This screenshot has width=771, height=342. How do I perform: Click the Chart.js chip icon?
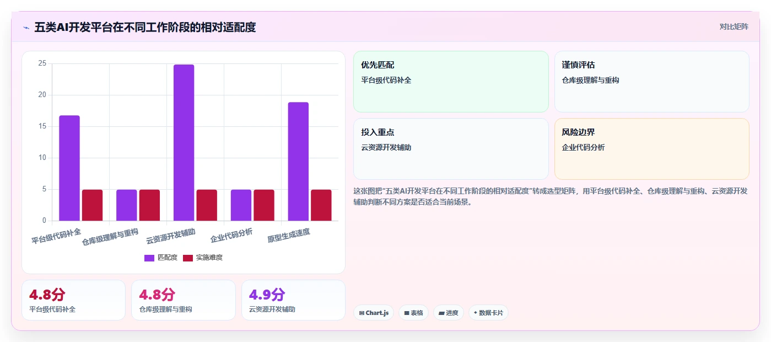362,313
